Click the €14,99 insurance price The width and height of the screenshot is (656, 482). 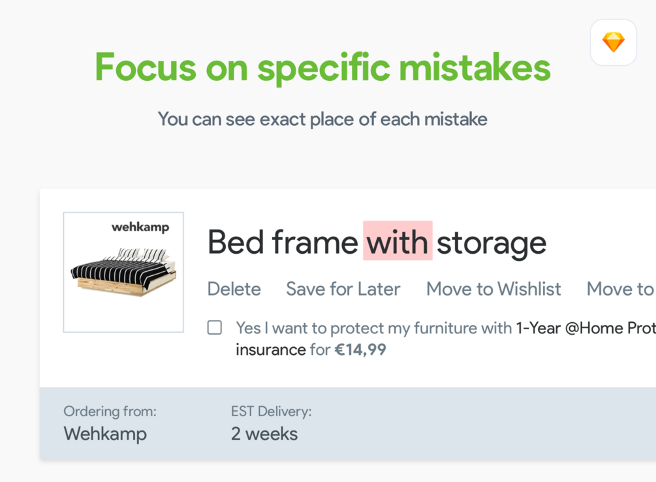[360, 350]
